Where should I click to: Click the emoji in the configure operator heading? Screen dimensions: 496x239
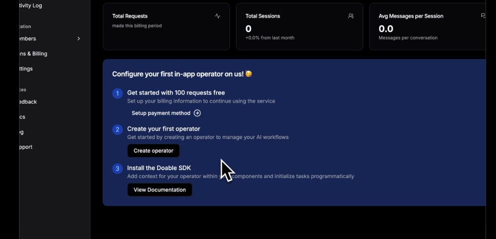pyautogui.click(x=248, y=74)
